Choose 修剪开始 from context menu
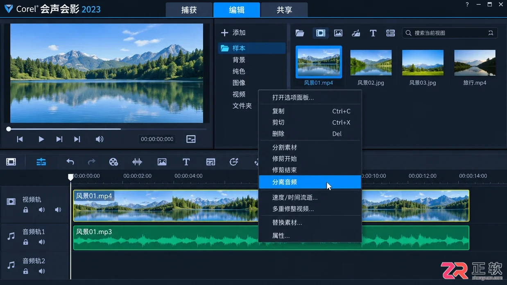Screen dimensions: 507x285 [310, 159]
